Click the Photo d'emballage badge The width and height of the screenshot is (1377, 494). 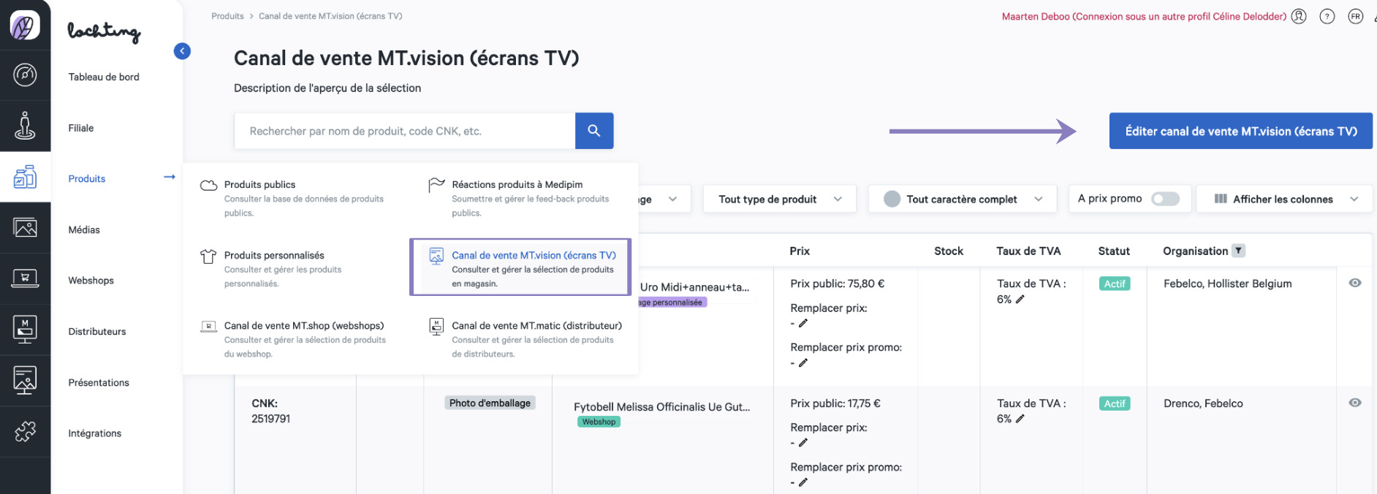[x=490, y=403]
